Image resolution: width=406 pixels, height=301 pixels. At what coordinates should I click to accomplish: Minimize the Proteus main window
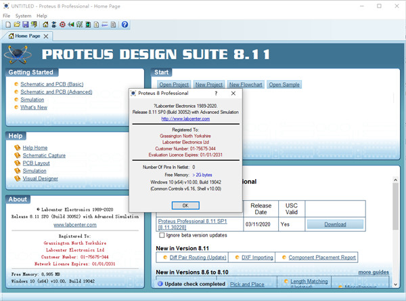pos(362,6)
